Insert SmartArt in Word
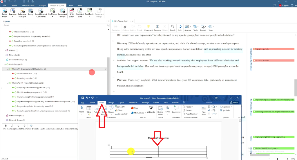Screen dimensions: 297x160 pyautogui.click(x=120, y=107)
